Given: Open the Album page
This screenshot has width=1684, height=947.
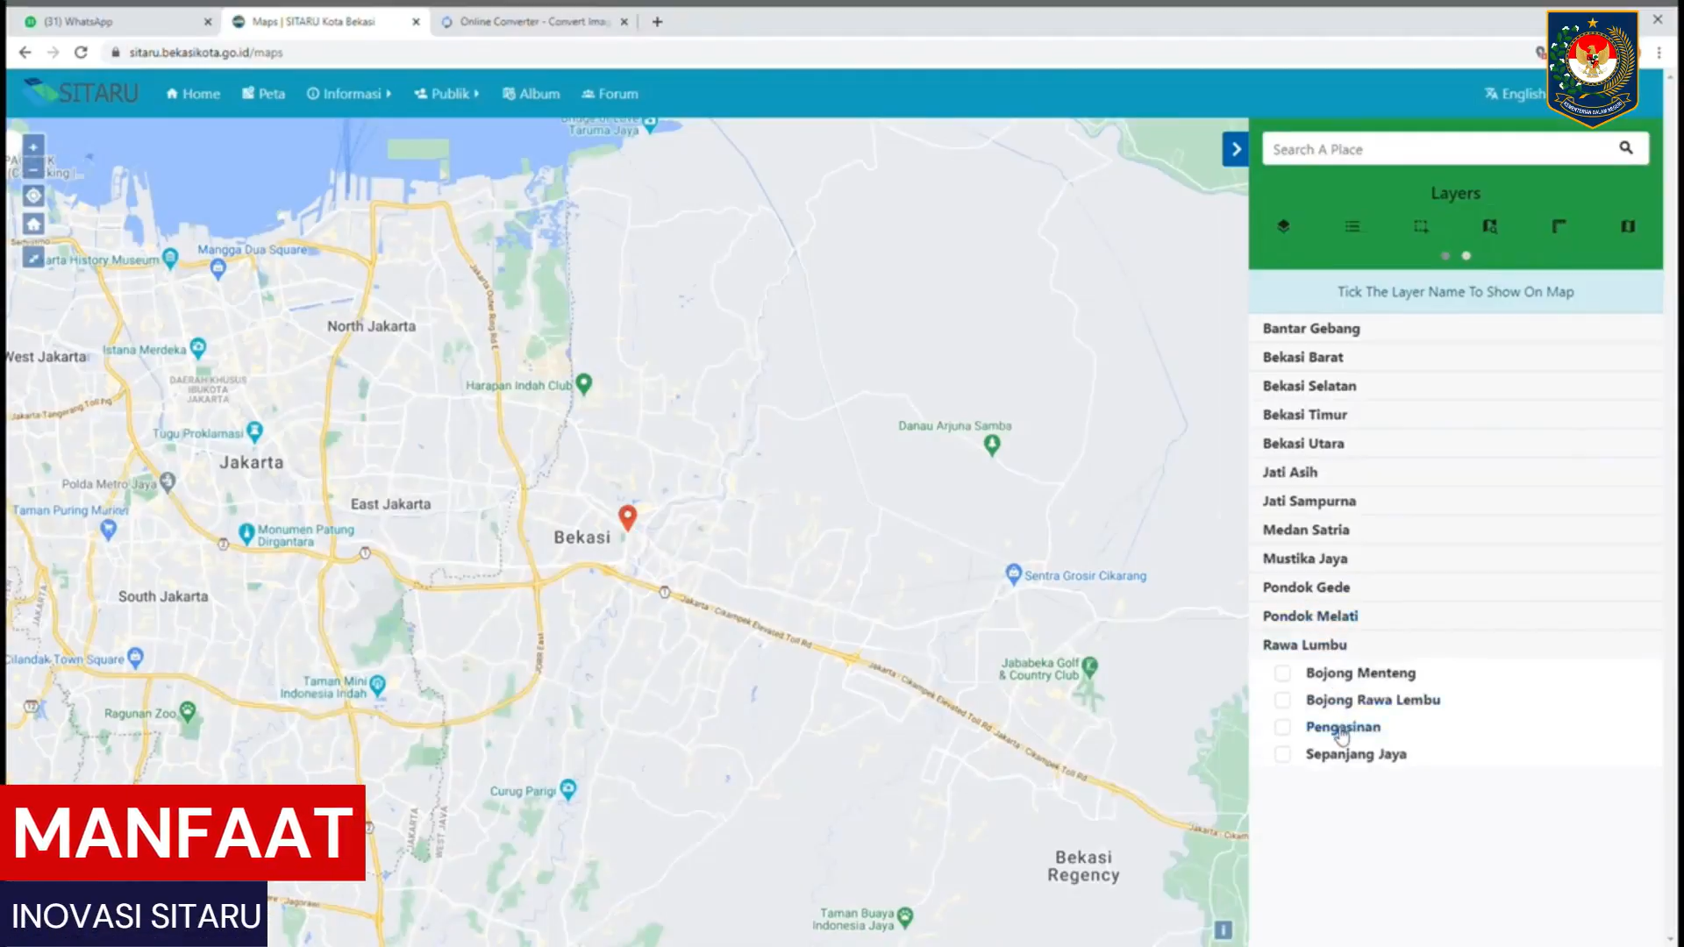Looking at the screenshot, I should (532, 94).
